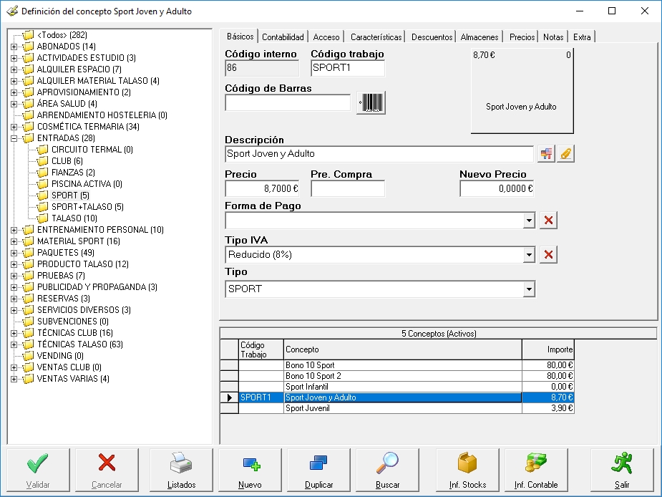Select the Sport Juvenil row

397,408
